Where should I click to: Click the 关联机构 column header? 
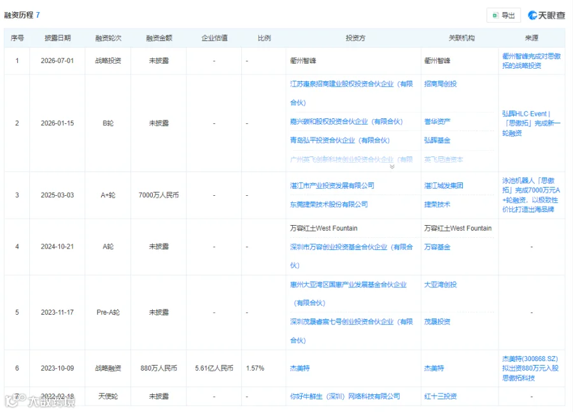(x=461, y=38)
